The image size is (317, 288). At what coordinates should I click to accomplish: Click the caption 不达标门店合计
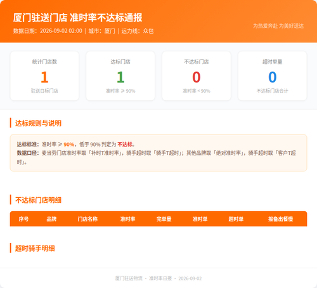click(273, 91)
